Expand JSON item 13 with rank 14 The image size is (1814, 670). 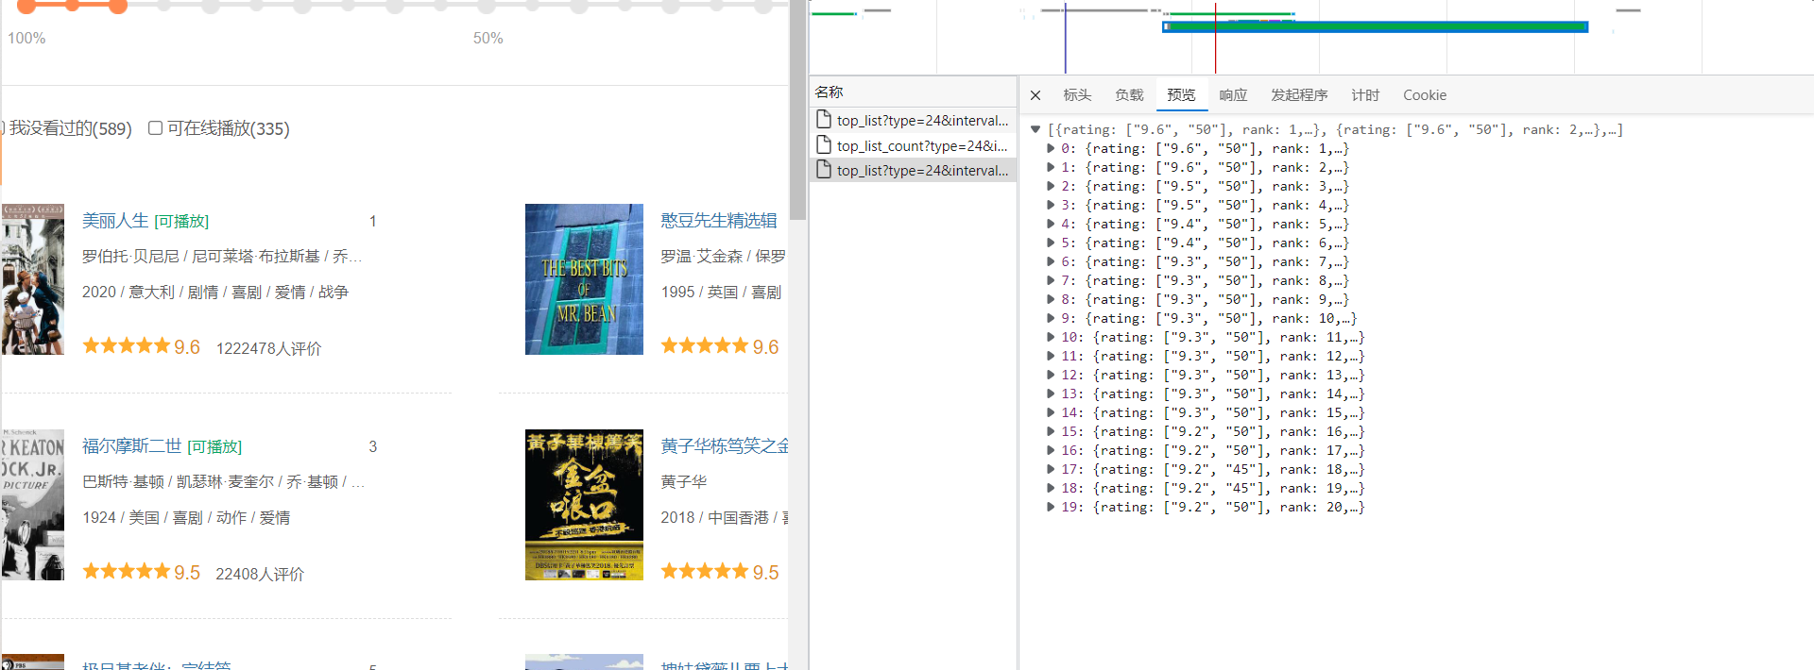tap(1050, 394)
